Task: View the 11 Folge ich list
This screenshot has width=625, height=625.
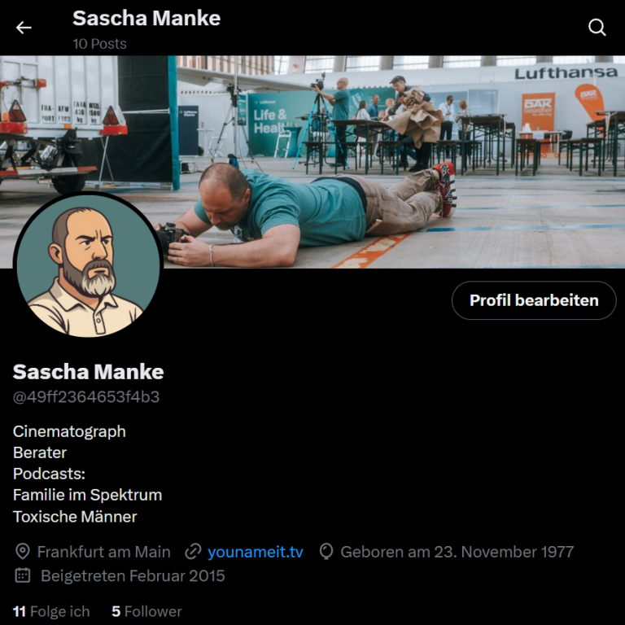Action: coord(51,611)
